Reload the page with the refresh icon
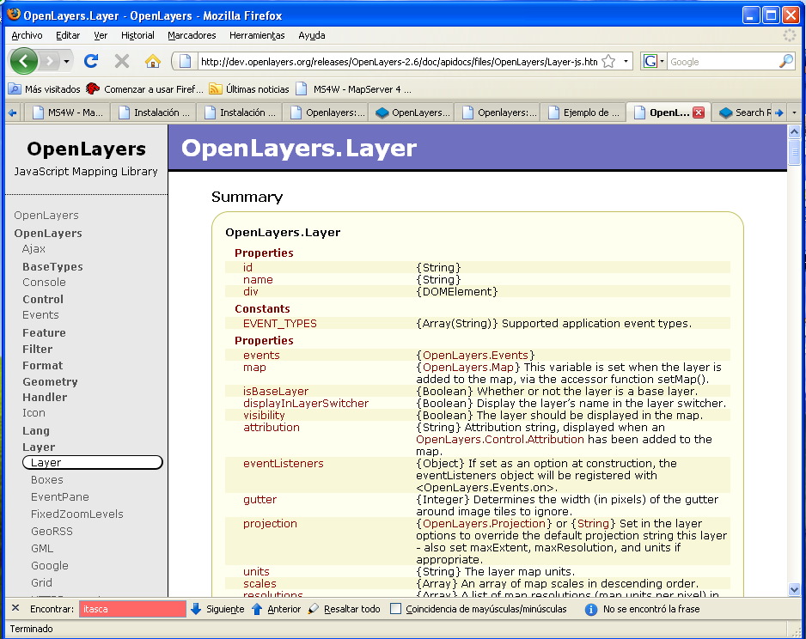 91,61
